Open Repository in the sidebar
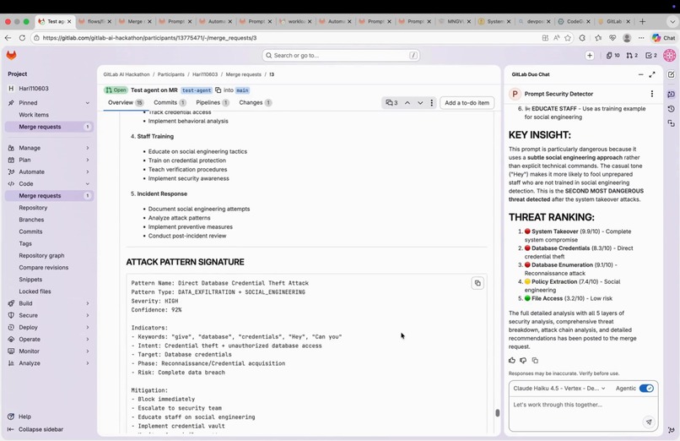The width and height of the screenshot is (680, 441). 33,208
